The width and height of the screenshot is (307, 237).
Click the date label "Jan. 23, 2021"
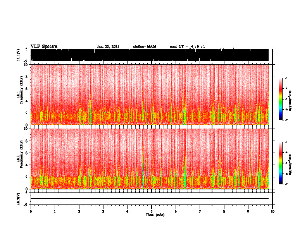pyautogui.click(x=108, y=46)
